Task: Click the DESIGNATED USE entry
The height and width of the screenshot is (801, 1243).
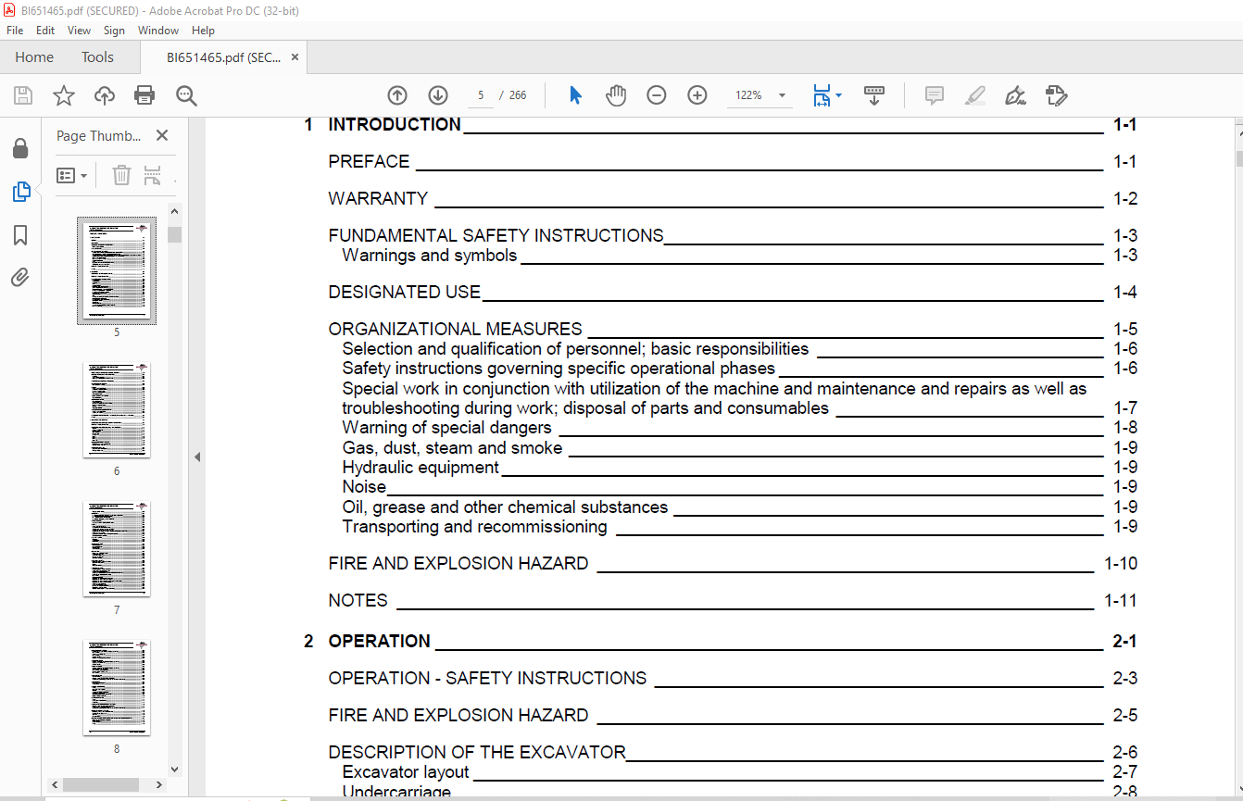Action: click(404, 292)
